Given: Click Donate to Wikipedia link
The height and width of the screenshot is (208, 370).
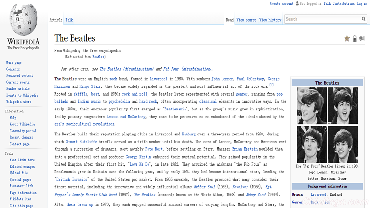Looking at the screenshot, I should 22,95.
